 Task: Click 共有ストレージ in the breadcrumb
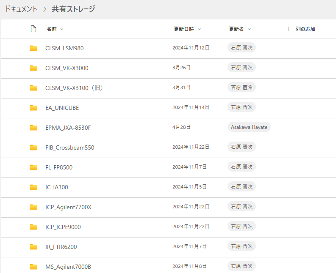(x=73, y=9)
